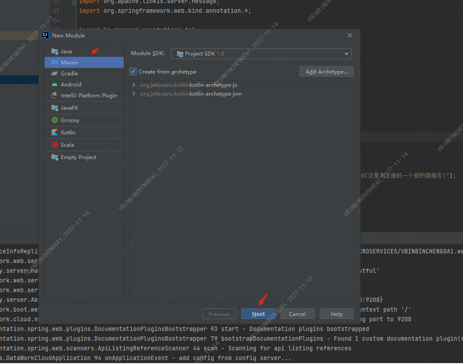This screenshot has width=463, height=364.
Task: Click the Groovy green circle icon
Action: pos(55,120)
